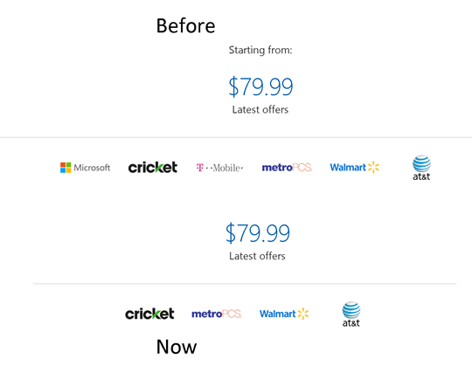Image resolution: width=472 pixels, height=366 pixels.
Task: Open the cricket logo in the Before row
Action: pyautogui.click(x=153, y=167)
